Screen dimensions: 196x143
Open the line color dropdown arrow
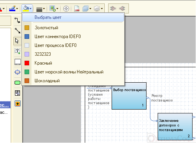(x=17, y=9)
